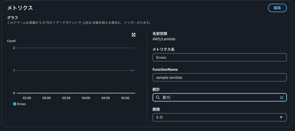This screenshot has height=131, width=295.
Task: Click the AWS/Lambda namespace text
Action: coord(164,39)
